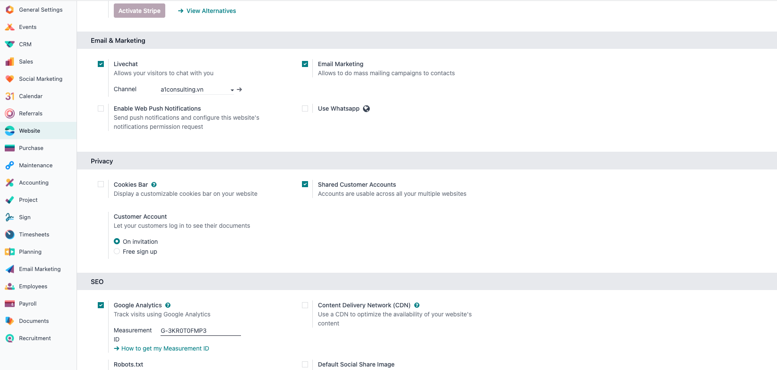Click the Google Analytics help question icon
This screenshot has width=777, height=370.
168,305
